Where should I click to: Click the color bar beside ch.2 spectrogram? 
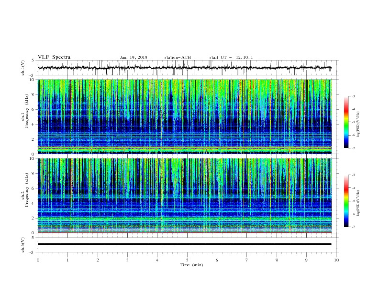click(x=346, y=201)
